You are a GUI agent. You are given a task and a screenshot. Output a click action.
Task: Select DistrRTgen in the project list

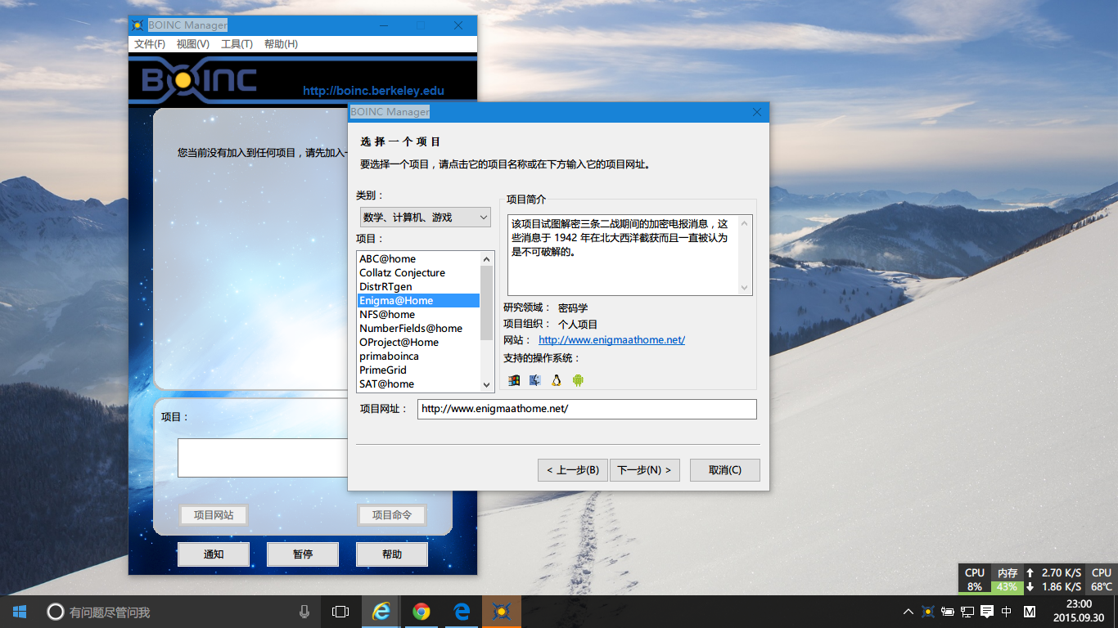pos(418,287)
